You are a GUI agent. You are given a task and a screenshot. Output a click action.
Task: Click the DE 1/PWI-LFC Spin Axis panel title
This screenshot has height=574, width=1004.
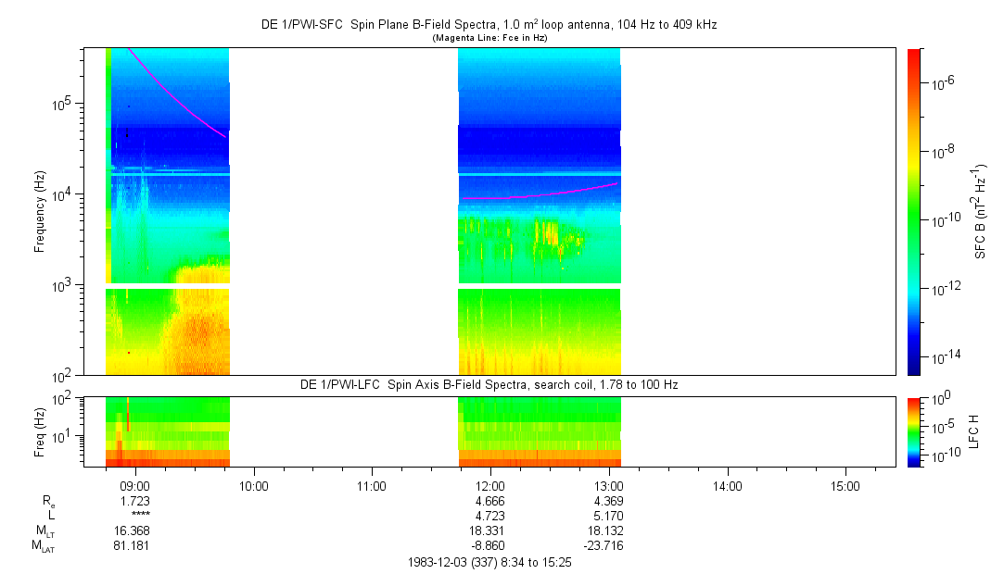pos(489,384)
